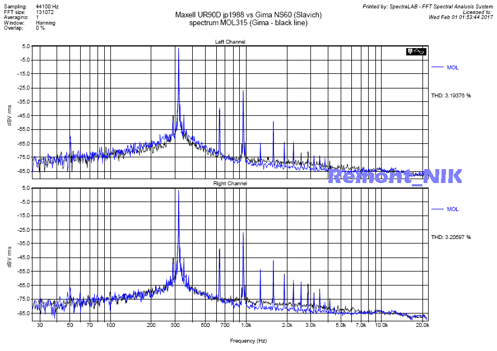
Task: Select the MOL legend label beside Right Channel
Action: (452, 209)
